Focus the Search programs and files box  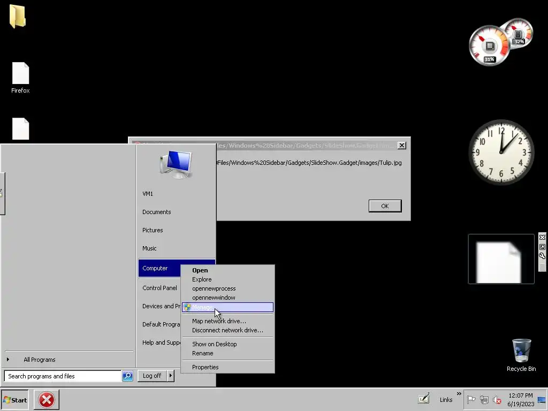[x=63, y=376]
